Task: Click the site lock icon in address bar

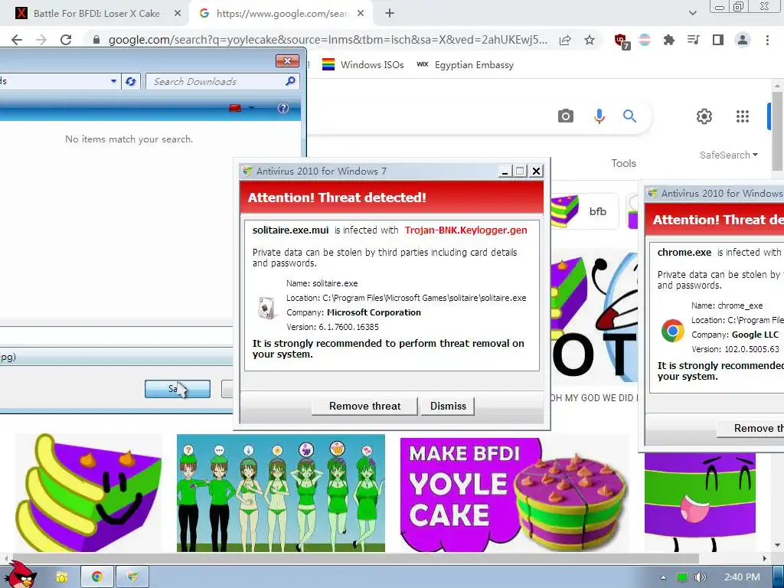Action: tap(96, 40)
